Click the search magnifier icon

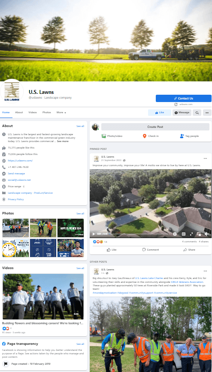click(x=197, y=113)
